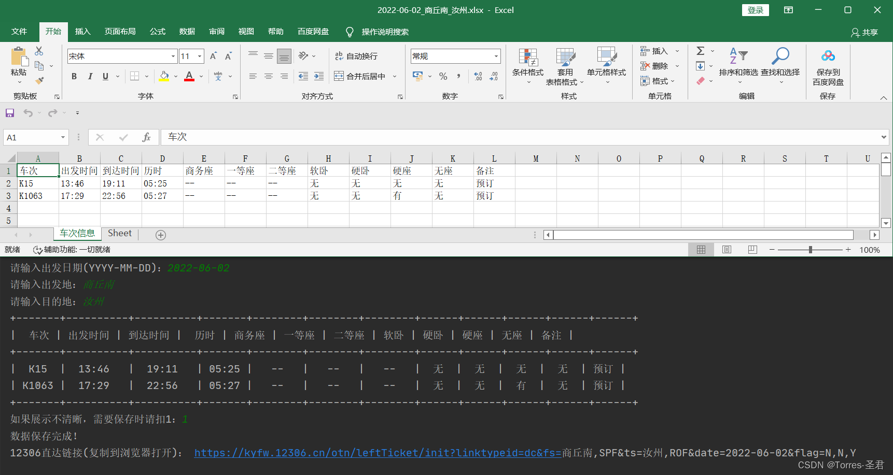Image resolution: width=893 pixels, height=475 pixels.
Task: Open the 12306 leftTicket link
Action: (x=378, y=453)
